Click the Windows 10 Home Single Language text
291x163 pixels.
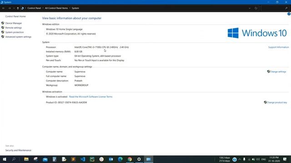64,29
